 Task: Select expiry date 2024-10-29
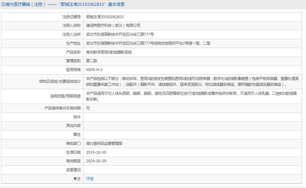[96, 161]
